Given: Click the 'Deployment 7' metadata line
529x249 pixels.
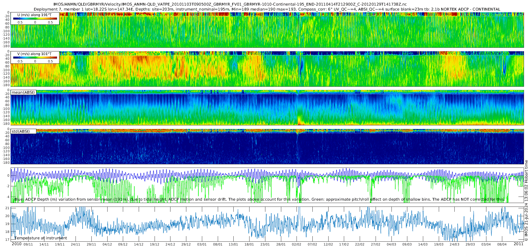Looking at the screenshot, I should point(267,9).
